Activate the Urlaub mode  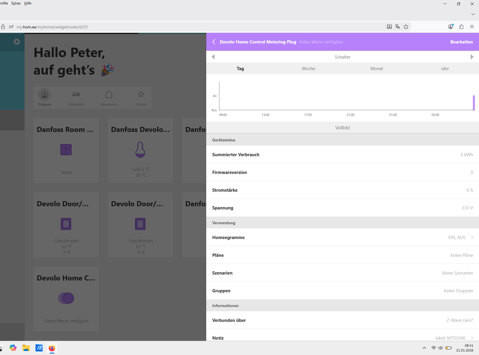[141, 97]
